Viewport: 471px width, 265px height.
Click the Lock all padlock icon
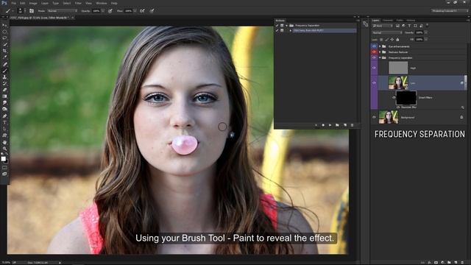point(397,39)
